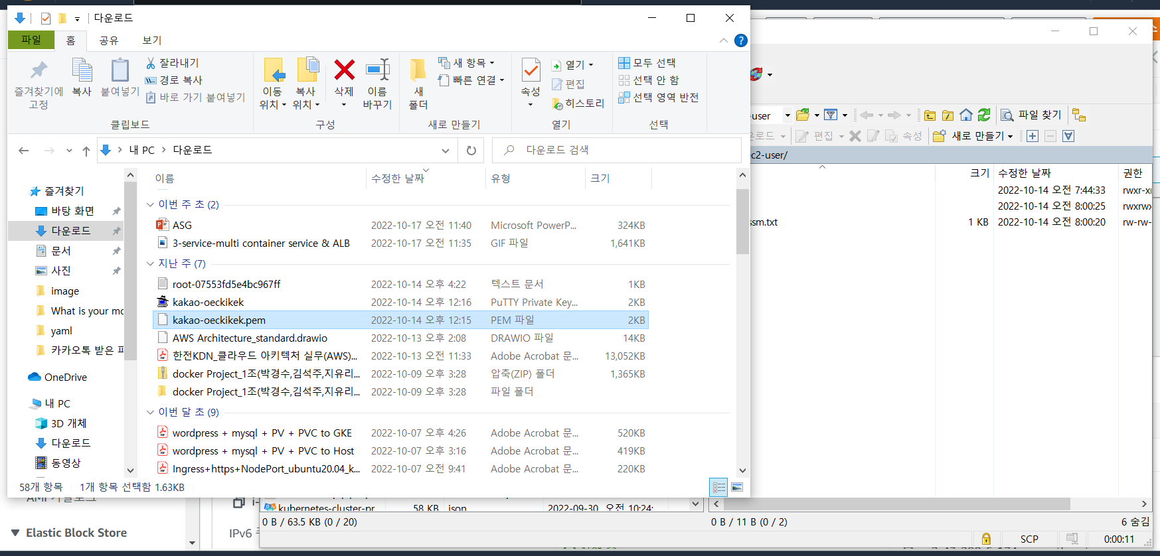The height and width of the screenshot is (556, 1160).
Task: Click the 바로 가기 붙여넣기 option
Action: (195, 98)
